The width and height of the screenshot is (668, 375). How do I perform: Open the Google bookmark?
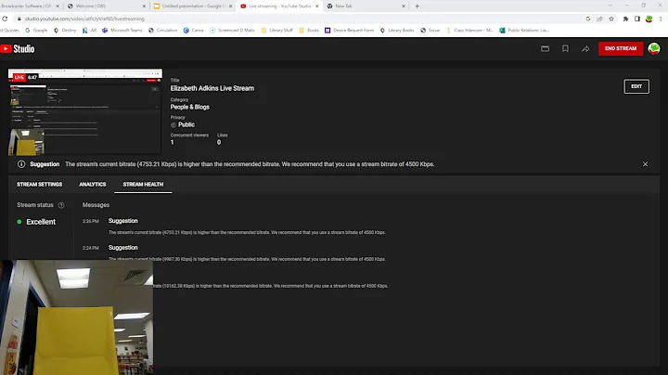click(36, 31)
